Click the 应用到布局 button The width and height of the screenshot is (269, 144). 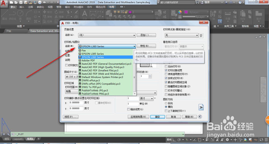pyautogui.click(x=138, y=117)
